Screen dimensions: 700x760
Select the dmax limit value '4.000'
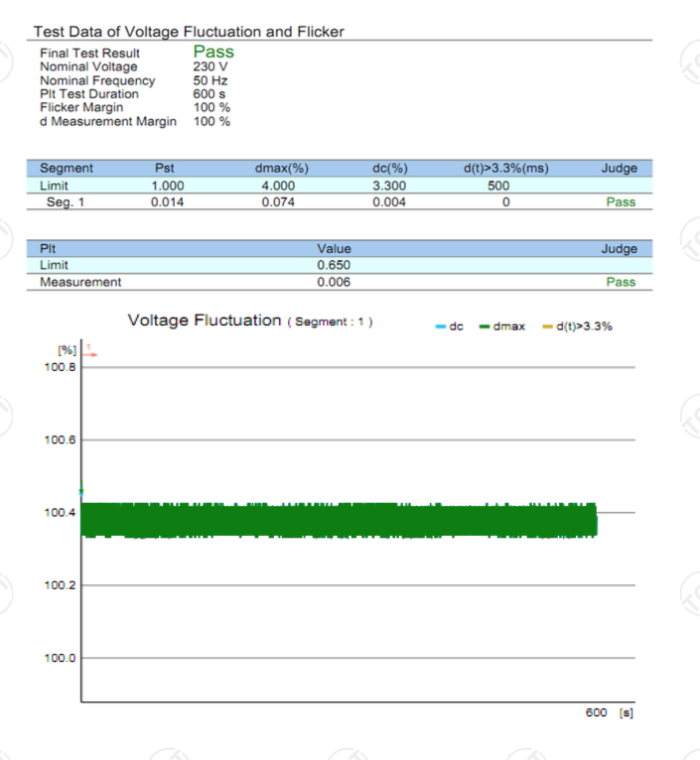(278, 186)
